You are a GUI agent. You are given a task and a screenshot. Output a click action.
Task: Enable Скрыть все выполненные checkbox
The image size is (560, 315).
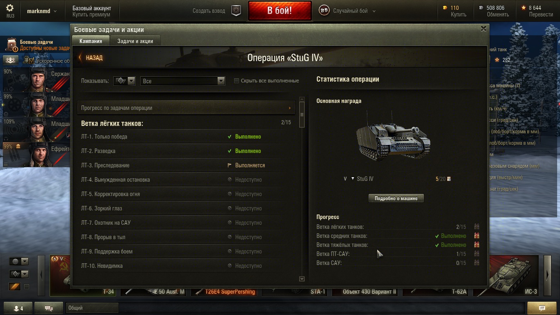(237, 81)
